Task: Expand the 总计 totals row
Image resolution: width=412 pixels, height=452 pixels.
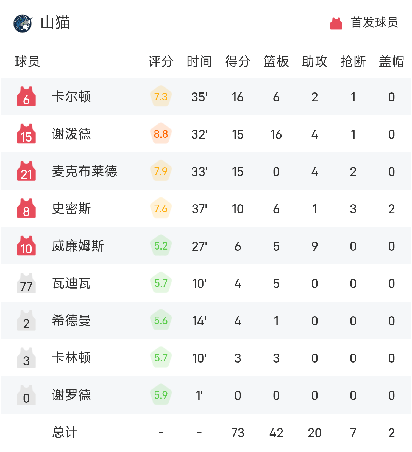Action: pyautogui.click(x=64, y=433)
